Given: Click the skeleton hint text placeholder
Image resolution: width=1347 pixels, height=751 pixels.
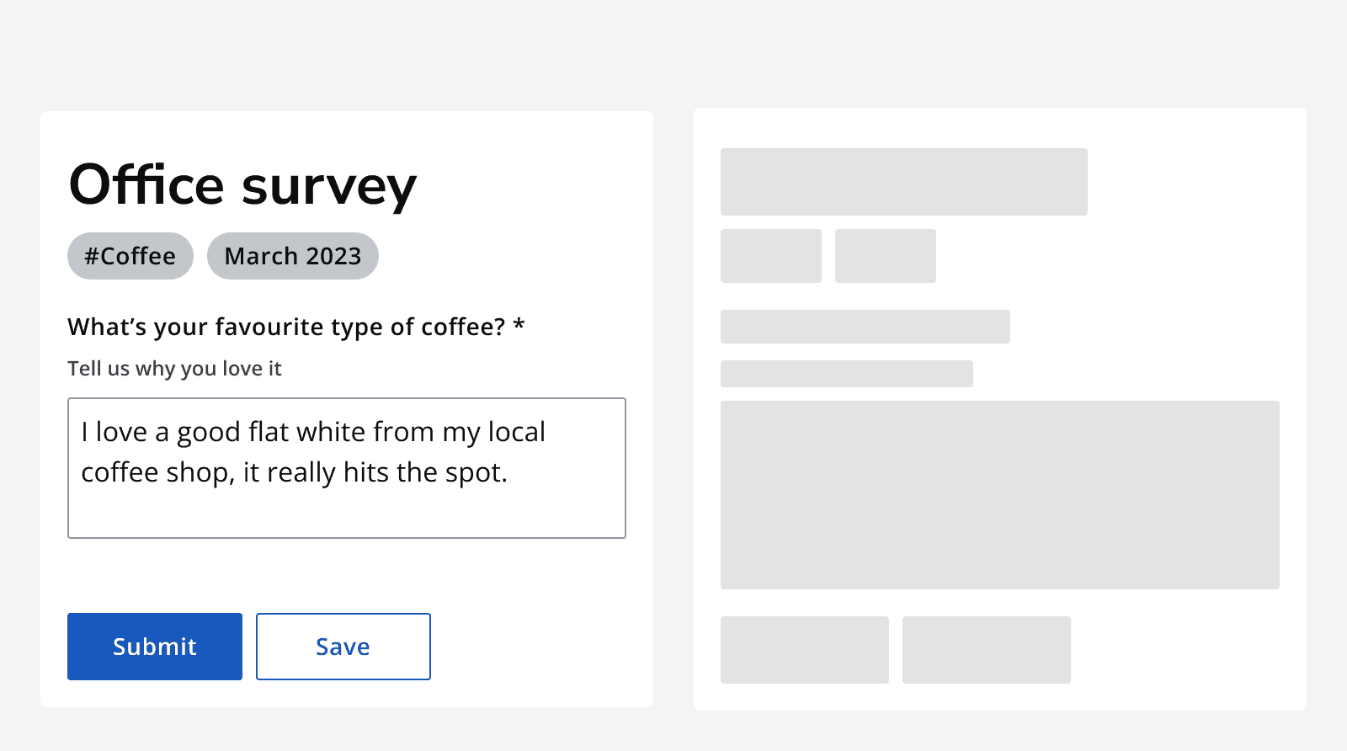Looking at the screenshot, I should [847, 374].
